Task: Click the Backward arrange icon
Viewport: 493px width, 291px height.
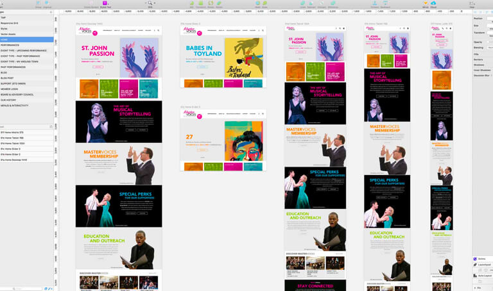Action: click(385, 3)
